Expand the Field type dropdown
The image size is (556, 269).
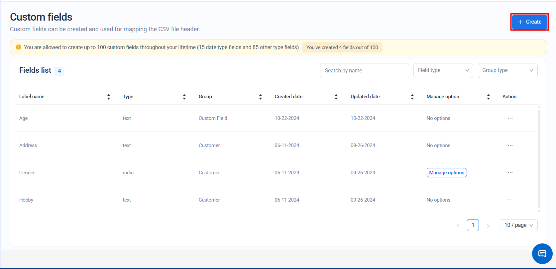coord(443,70)
